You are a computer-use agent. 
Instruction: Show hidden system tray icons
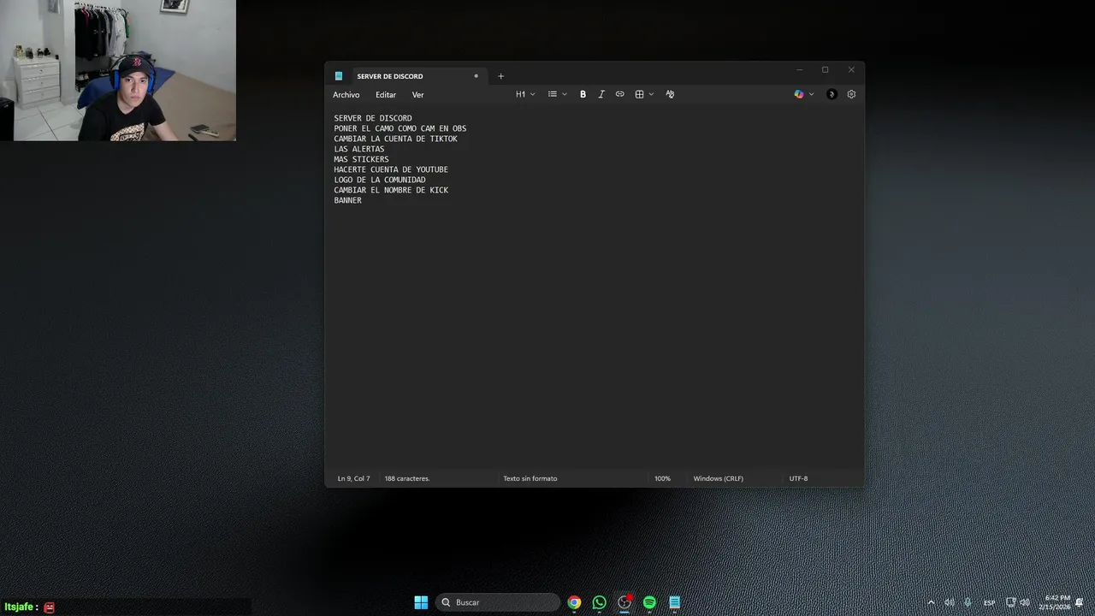pyautogui.click(x=931, y=602)
